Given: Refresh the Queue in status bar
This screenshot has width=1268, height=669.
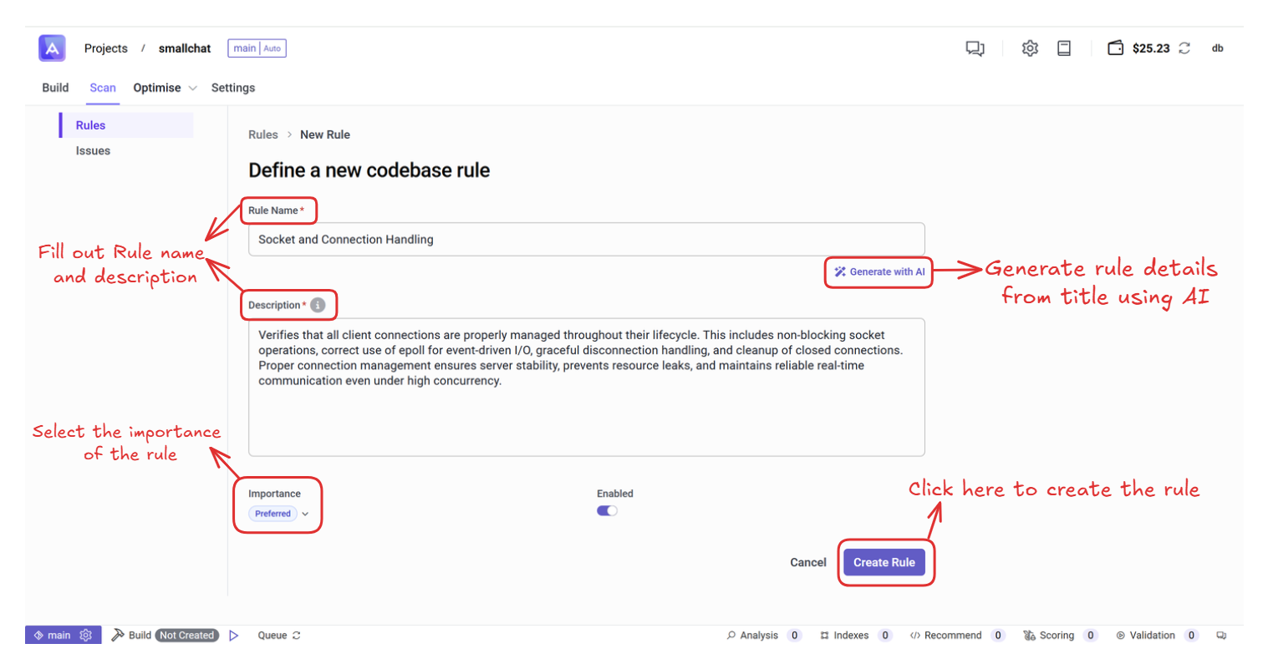Looking at the screenshot, I should (297, 636).
